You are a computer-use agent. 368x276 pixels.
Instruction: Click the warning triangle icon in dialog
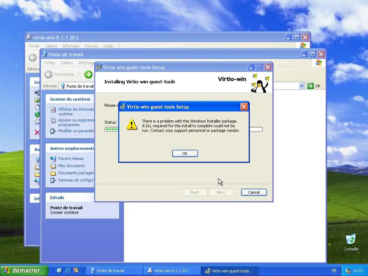tap(132, 124)
